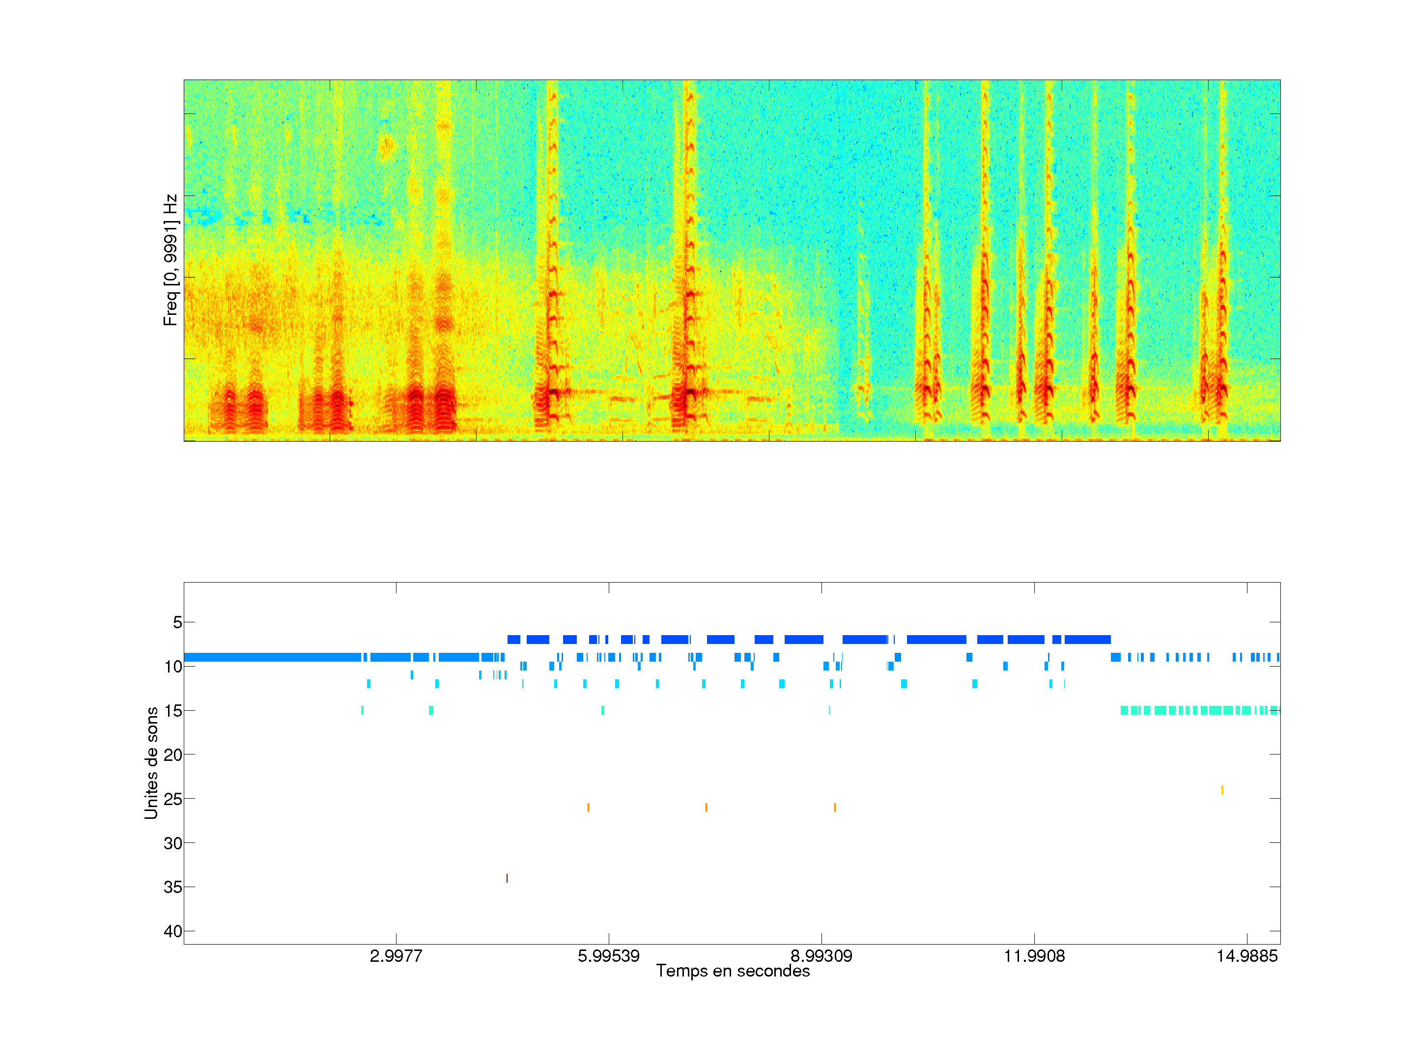The image size is (1415, 1061).
Task: Click the y-axis tick label 35
Action: [173, 887]
